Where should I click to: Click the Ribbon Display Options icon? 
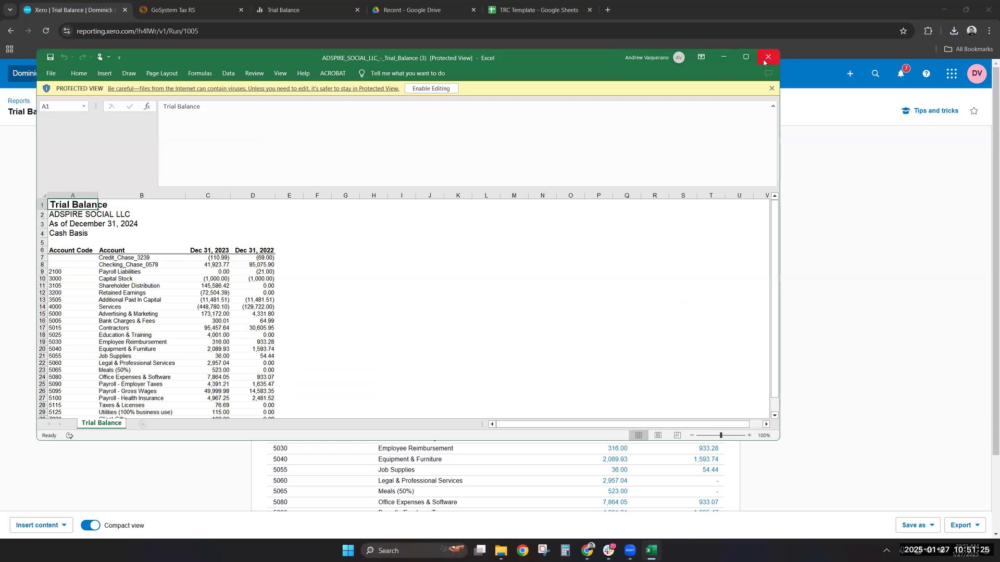click(701, 57)
